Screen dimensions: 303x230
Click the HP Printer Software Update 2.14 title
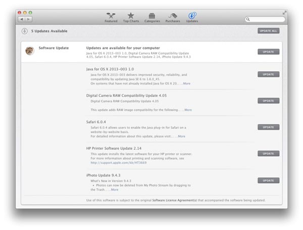tap(114, 149)
